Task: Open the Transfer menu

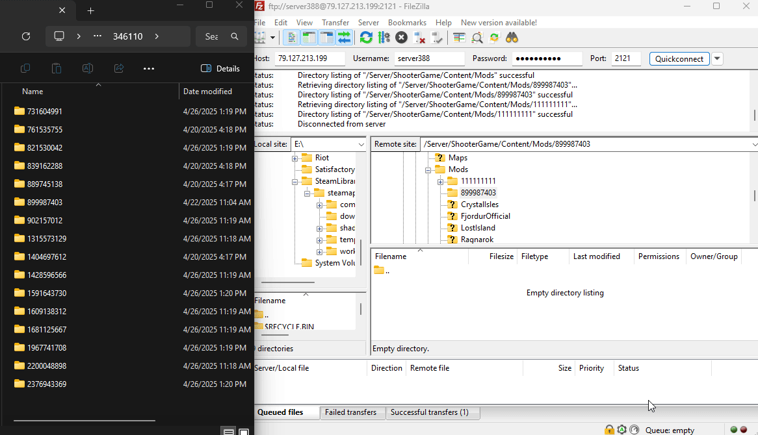Action: tap(335, 23)
